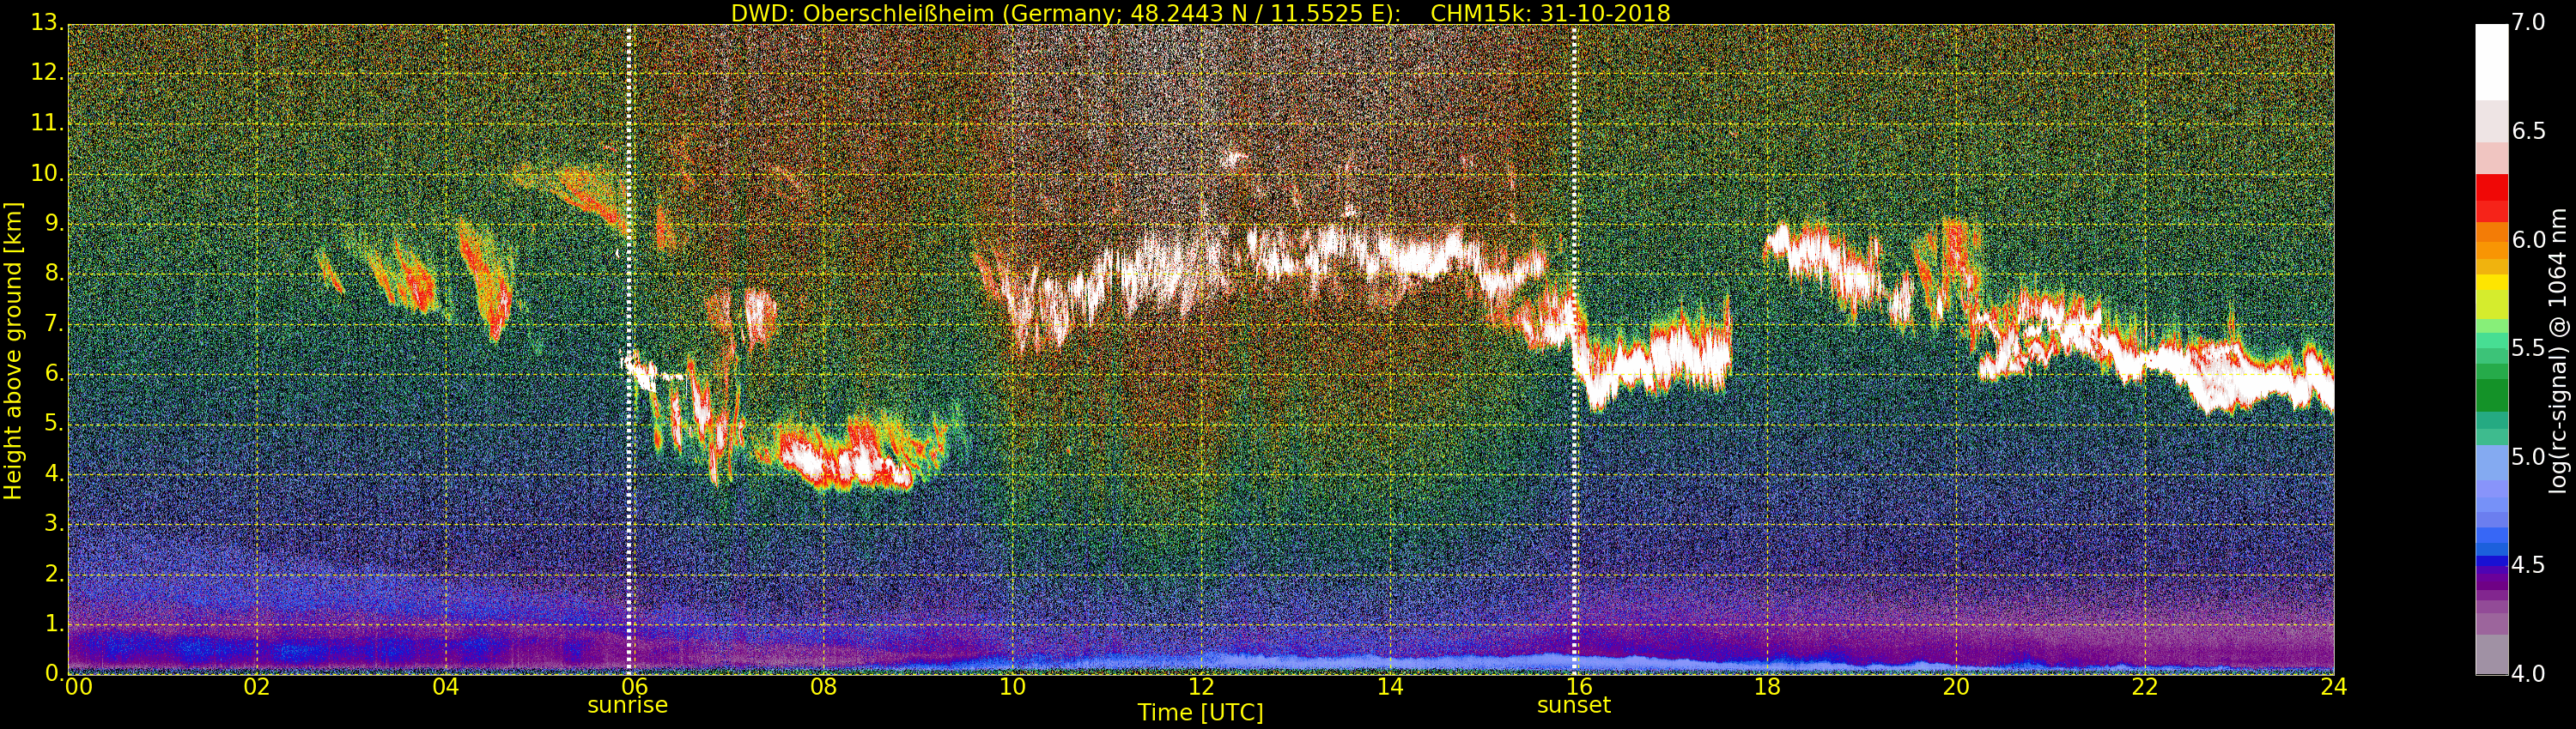This screenshot has height=729, width=2576.
Task: Click the dotted white sunrise marker line
Action: pyautogui.click(x=629, y=350)
